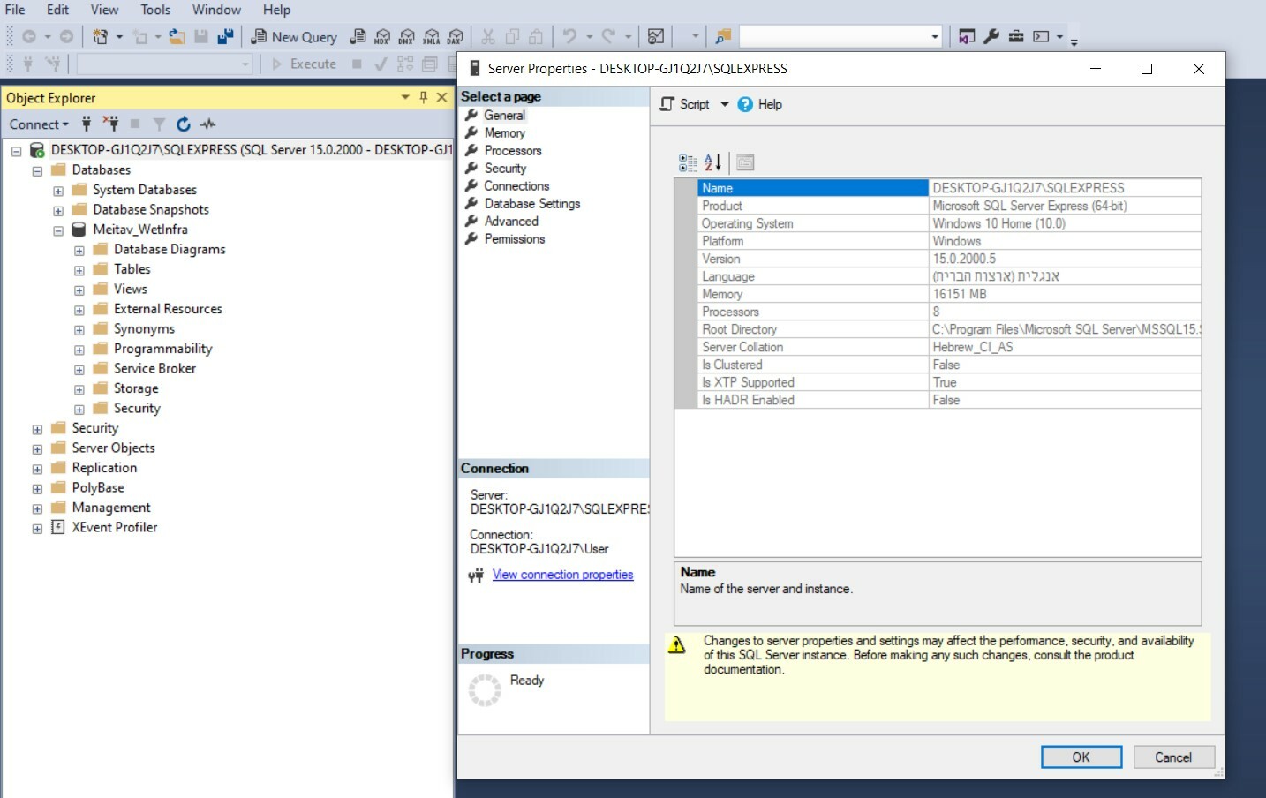Open the Window menu
Viewport: 1266px width, 798px height.
coord(216,10)
